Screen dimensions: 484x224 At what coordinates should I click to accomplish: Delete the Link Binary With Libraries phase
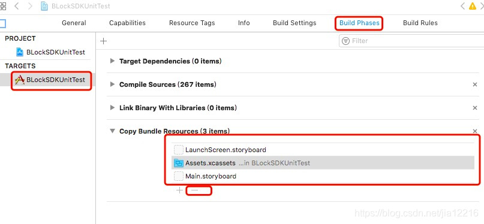pos(475,108)
